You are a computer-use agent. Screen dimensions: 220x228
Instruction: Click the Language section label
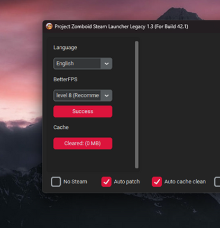click(65, 48)
